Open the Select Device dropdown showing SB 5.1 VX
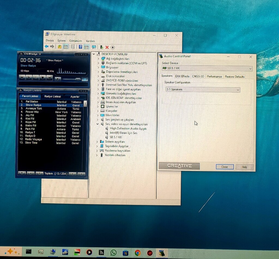The height and width of the screenshot is (259, 279). pyautogui.click(x=207, y=68)
